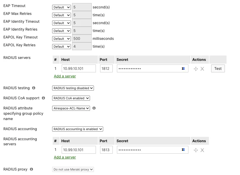This screenshot has width=240, height=175.
Task: Click password manager icon in RADIUS server secret
Action: [183, 69]
